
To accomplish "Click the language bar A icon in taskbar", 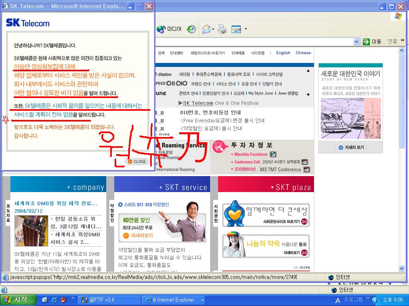I will pos(338,300).
